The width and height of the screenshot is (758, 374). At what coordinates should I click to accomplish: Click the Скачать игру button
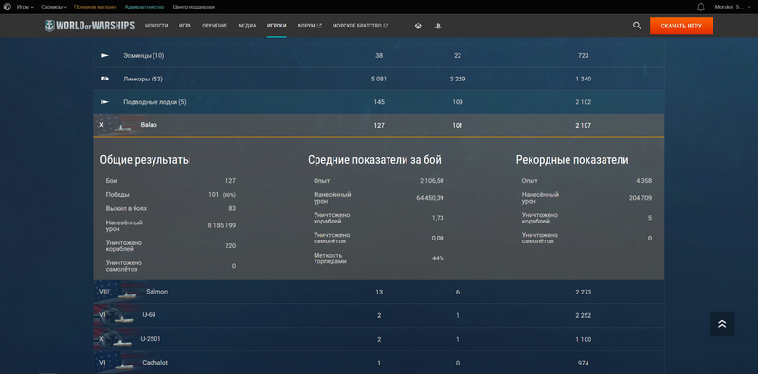681,26
